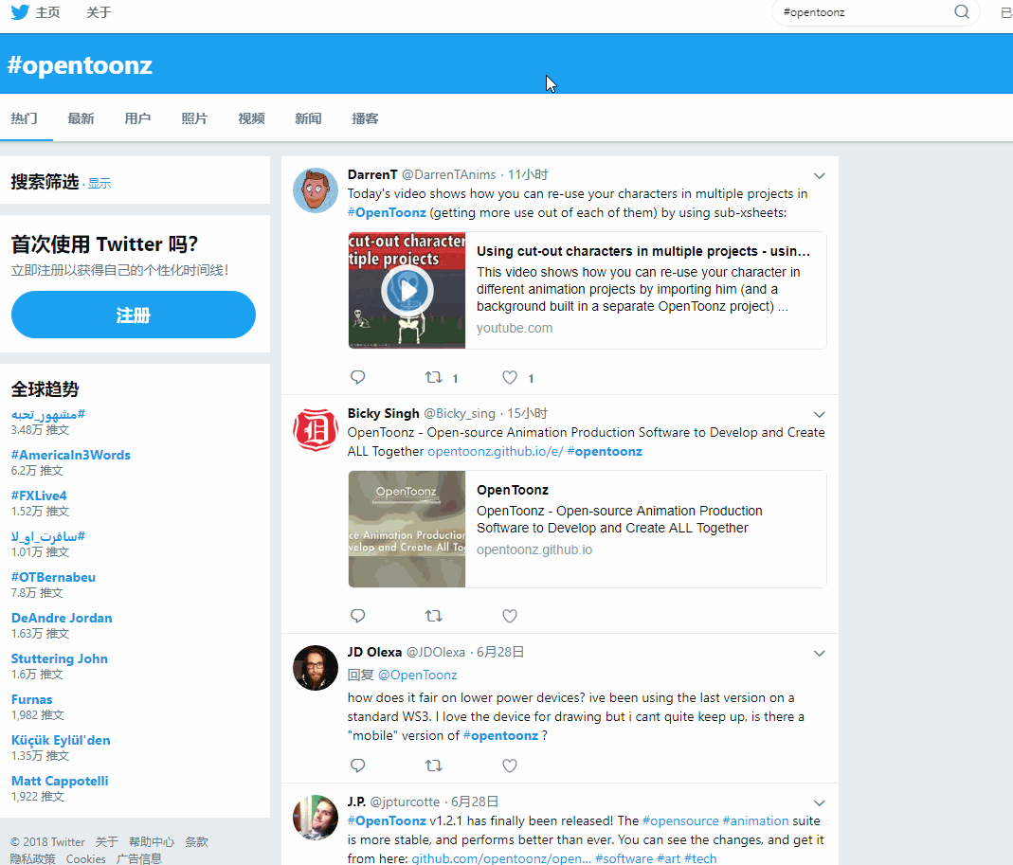Play the cut-out characters video
Viewport: 1013px width, 865px height.
point(407,290)
